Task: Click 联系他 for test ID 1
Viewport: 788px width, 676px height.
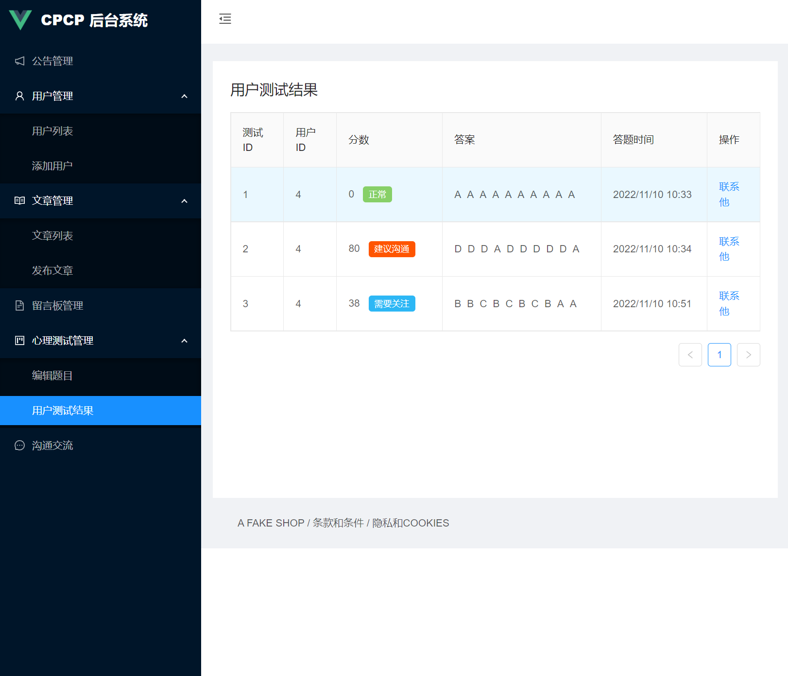Action: [729, 194]
